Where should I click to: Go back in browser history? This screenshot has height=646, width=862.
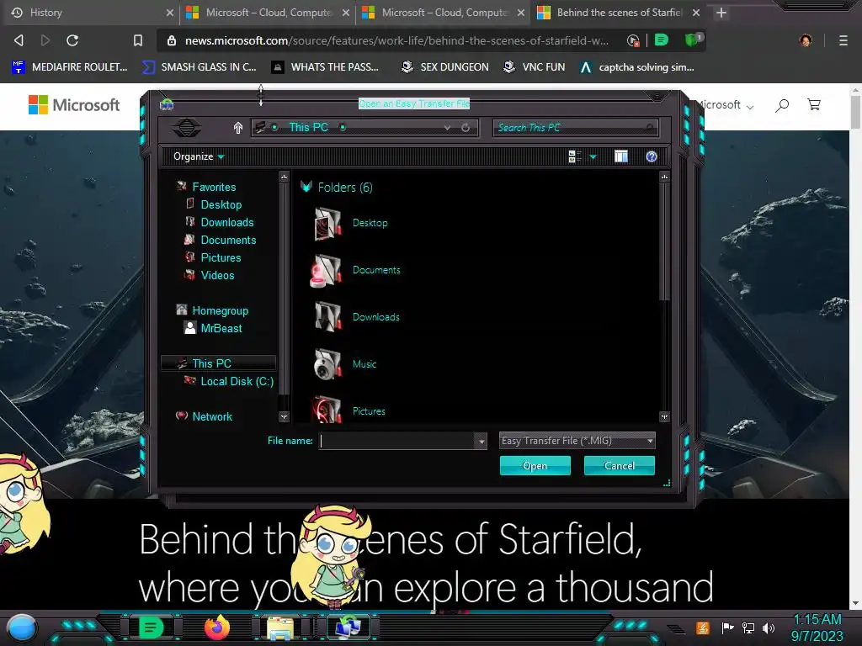[x=19, y=40]
